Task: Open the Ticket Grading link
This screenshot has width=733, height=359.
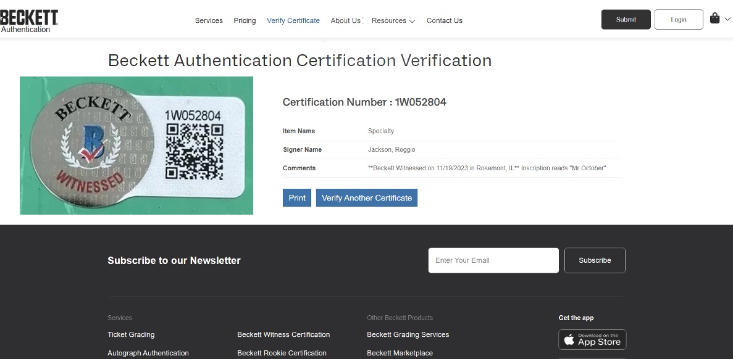Action: [x=131, y=334]
